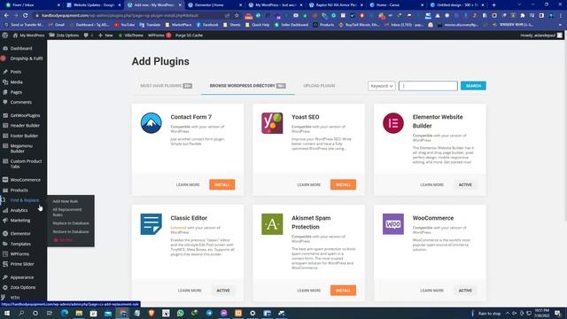Click the Header Builder sidebar icon

[x=5, y=126]
